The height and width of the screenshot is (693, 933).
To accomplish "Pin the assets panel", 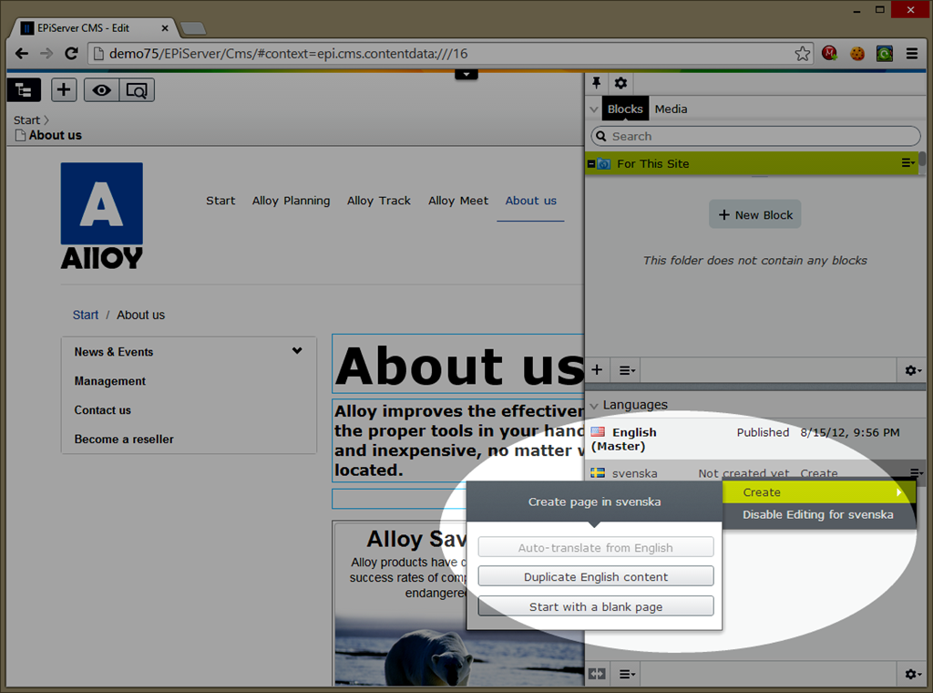I will 597,83.
